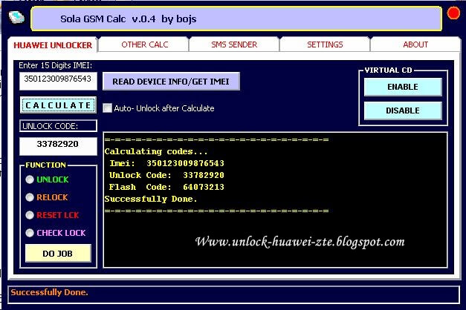Screen dimensions: 466x310
Task: Select the UNLOCK radio option
Action: click(30, 179)
